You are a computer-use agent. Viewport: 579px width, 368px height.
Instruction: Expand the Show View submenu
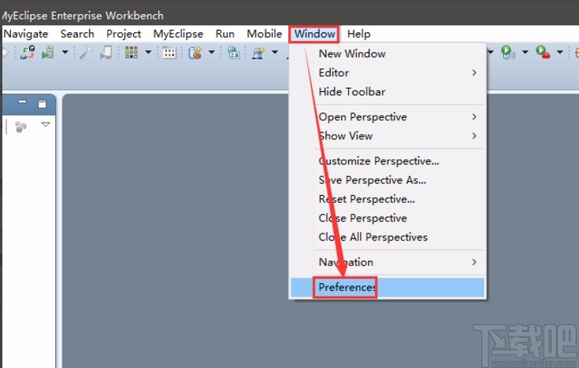(388, 136)
